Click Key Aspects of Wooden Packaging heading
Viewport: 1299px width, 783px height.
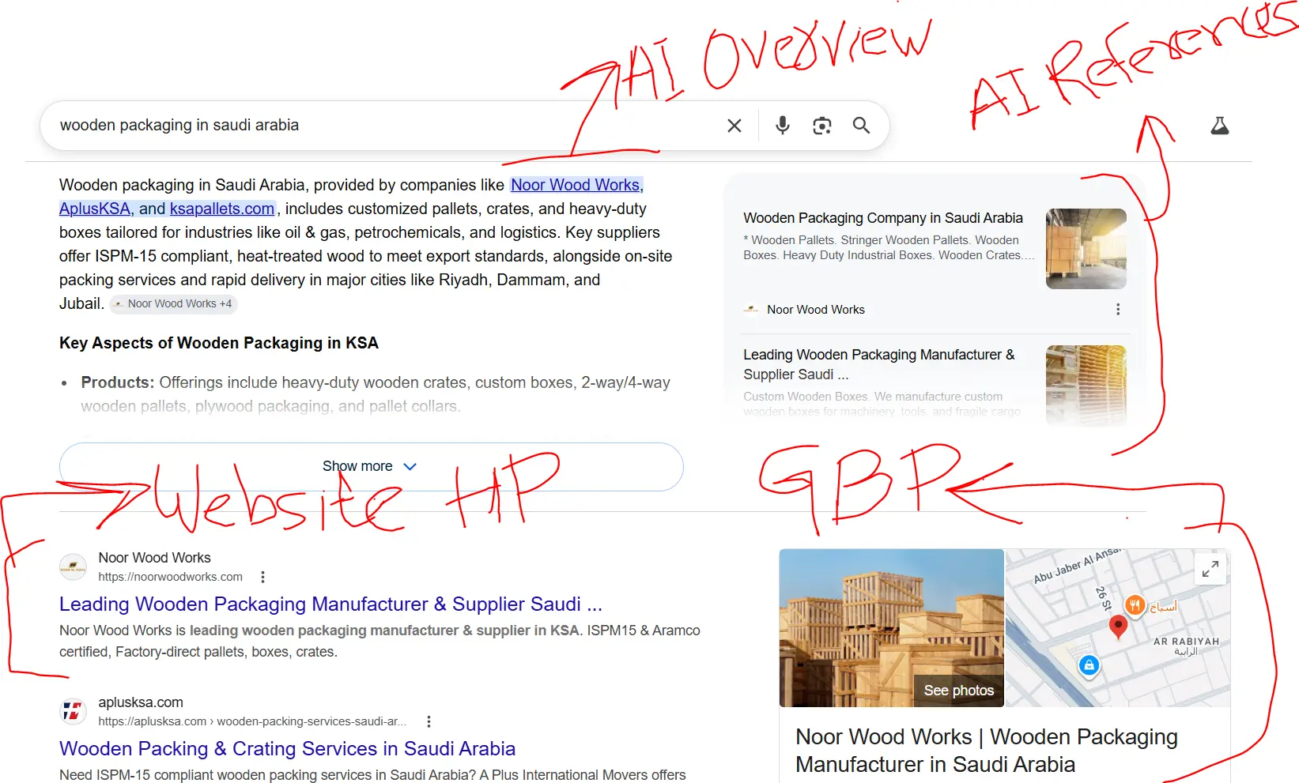(219, 343)
